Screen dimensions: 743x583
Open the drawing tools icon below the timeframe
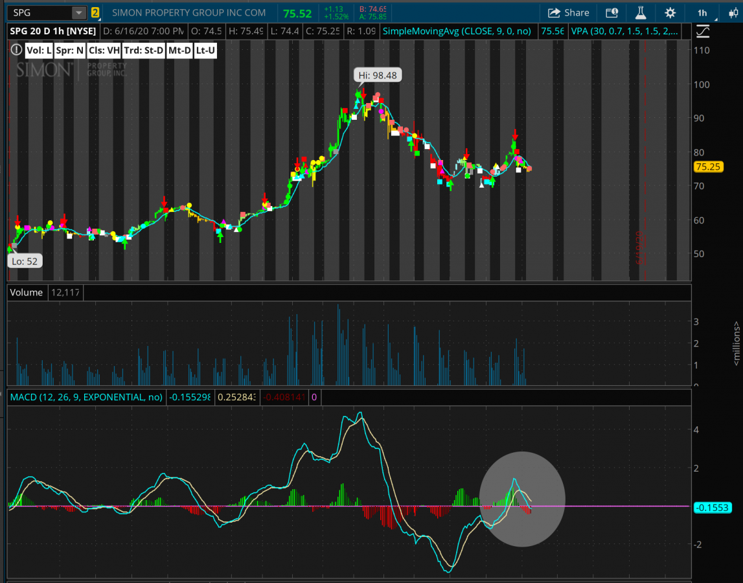point(703,32)
